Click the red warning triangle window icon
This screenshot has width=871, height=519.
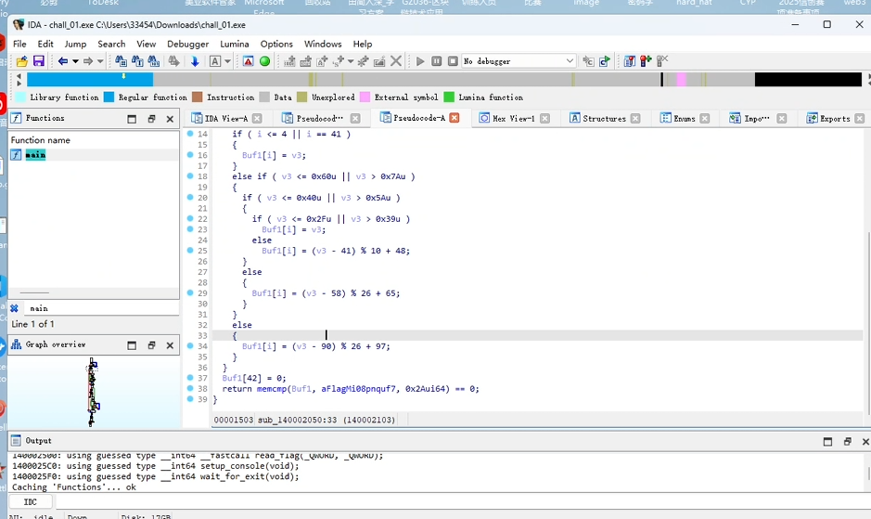click(249, 61)
